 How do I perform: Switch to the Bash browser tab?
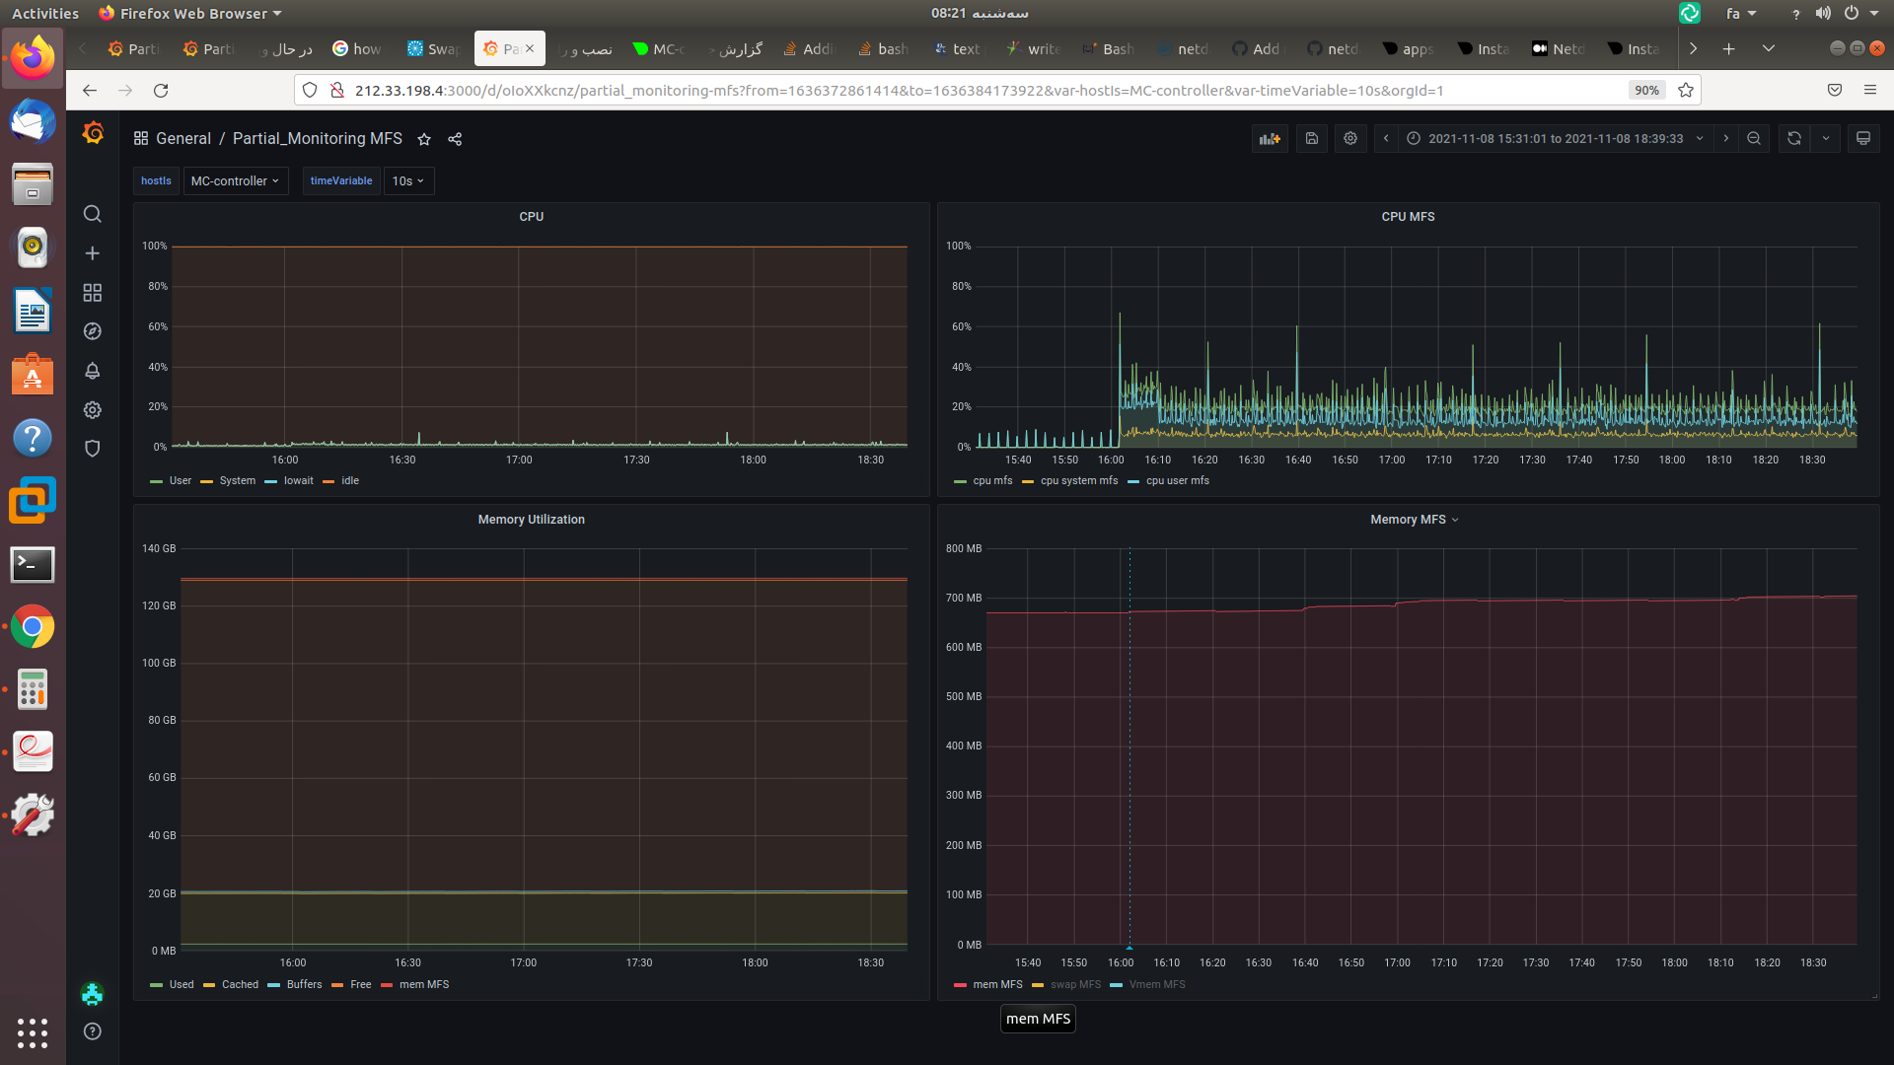(1107, 48)
